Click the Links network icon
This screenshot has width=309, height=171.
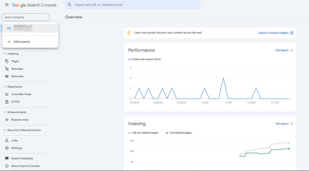coord(7,140)
